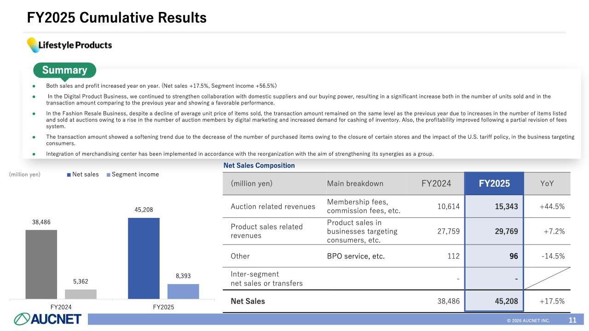Click the FY2025 Cumulative Results title
This screenshot has height=331, width=589.
(x=117, y=18)
